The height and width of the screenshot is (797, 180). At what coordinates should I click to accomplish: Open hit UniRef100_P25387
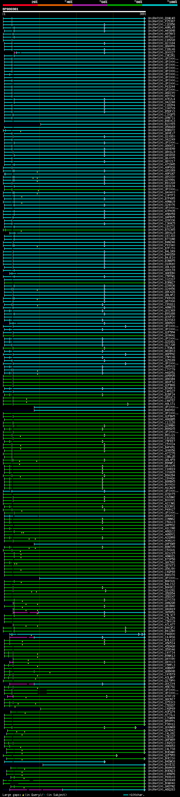tap(161, 21)
